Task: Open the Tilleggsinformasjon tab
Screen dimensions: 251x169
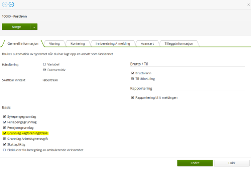Action: pos(179,43)
